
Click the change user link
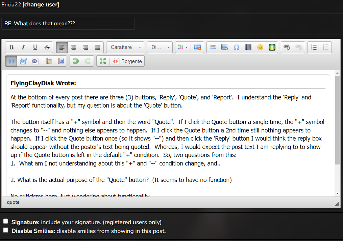pyautogui.click(x=41, y=5)
